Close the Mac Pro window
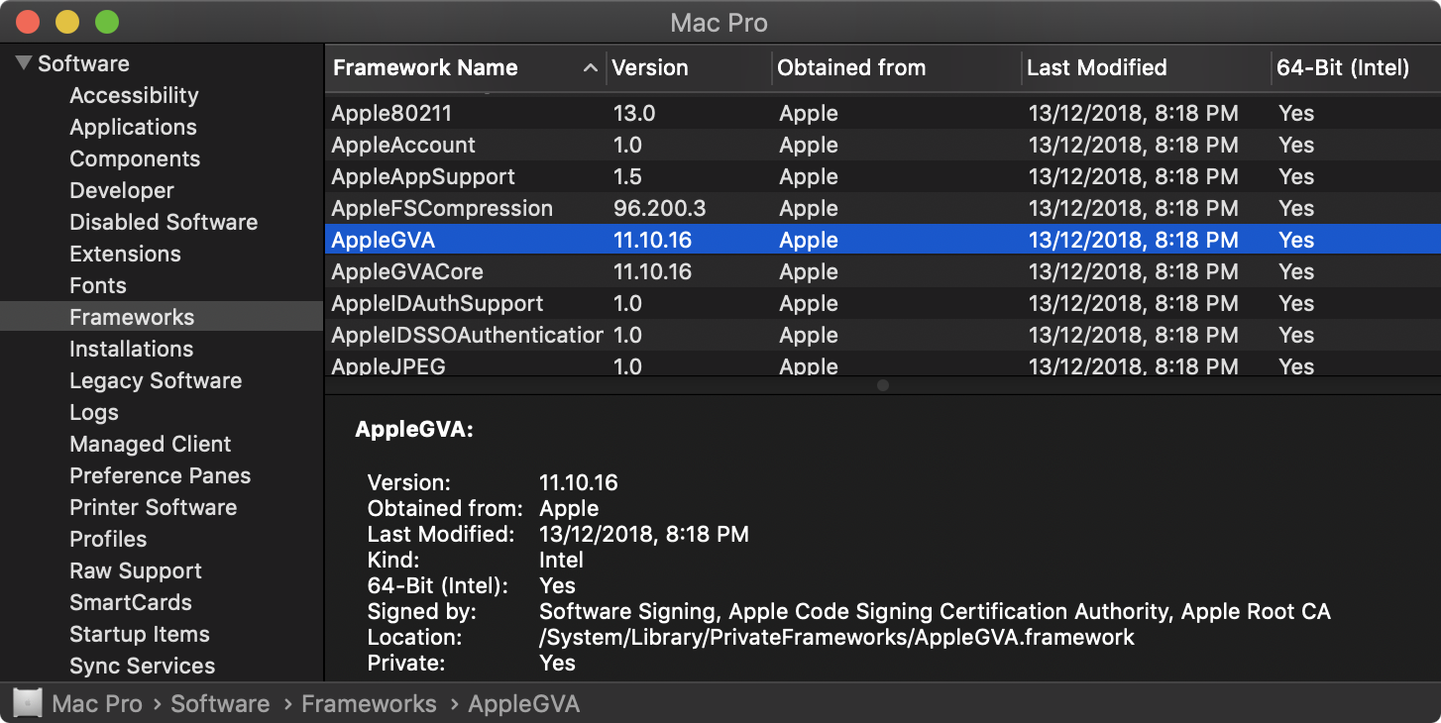Viewport: 1441px width, 723px height. (29, 22)
